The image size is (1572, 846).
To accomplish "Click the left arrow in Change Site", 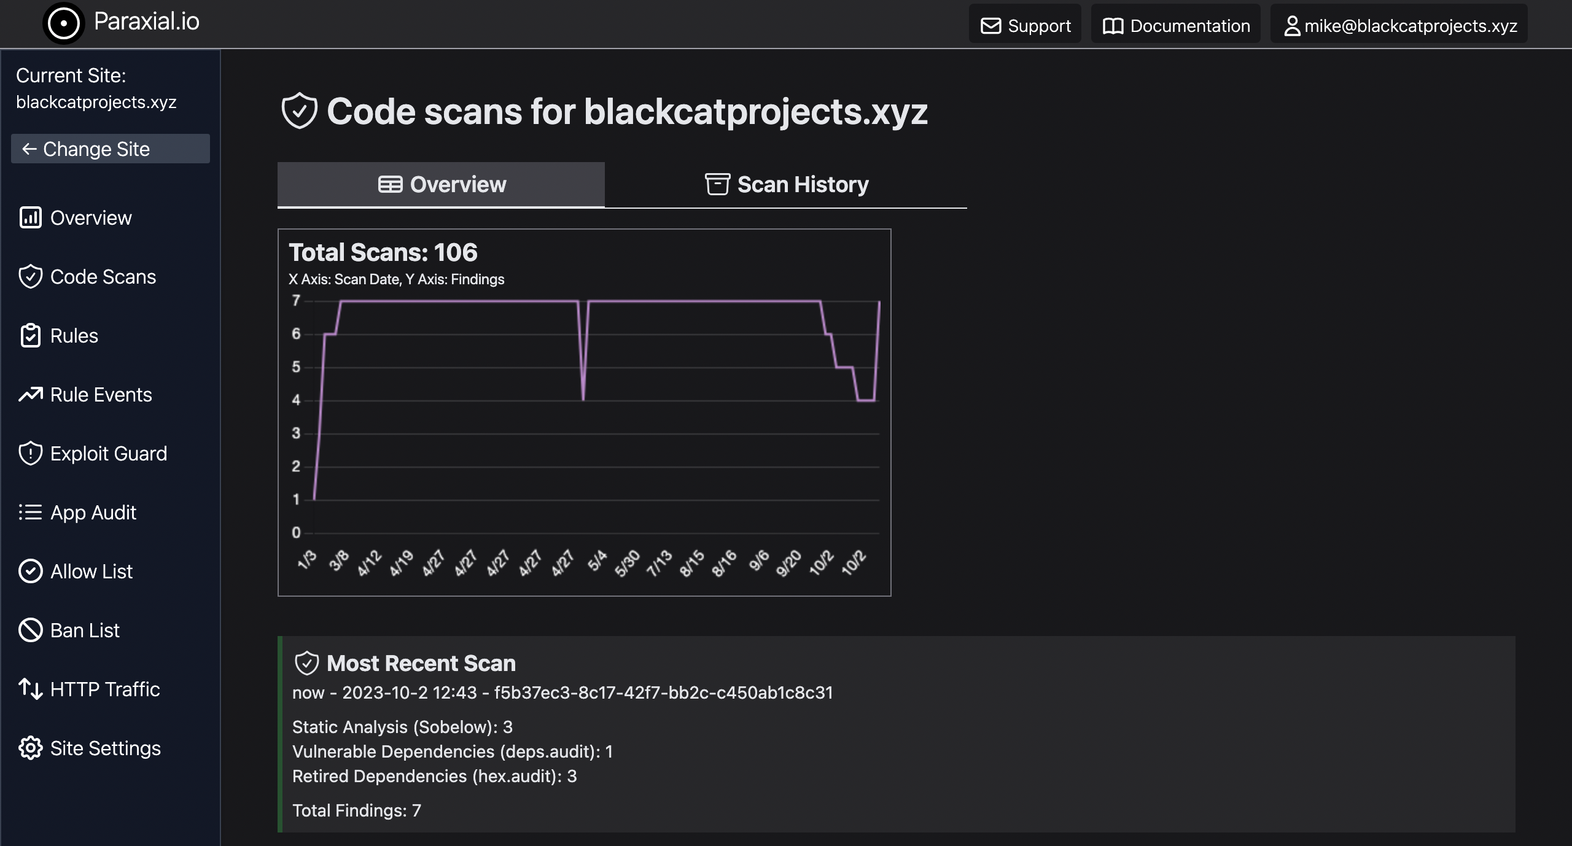I will 29,149.
